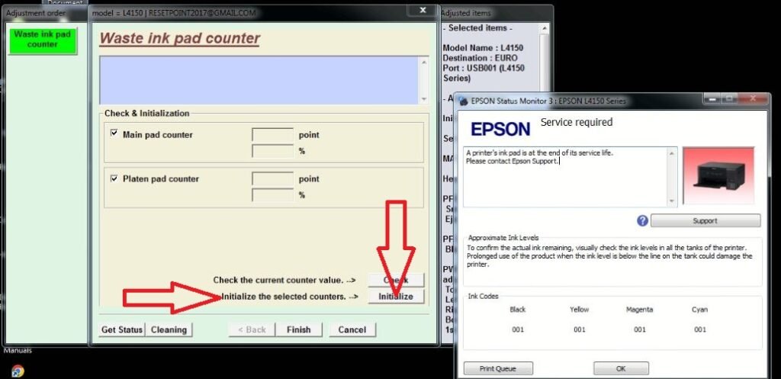Click the Finish button
The width and height of the screenshot is (781, 379).
pyautogui.click(x=298, y=329)
